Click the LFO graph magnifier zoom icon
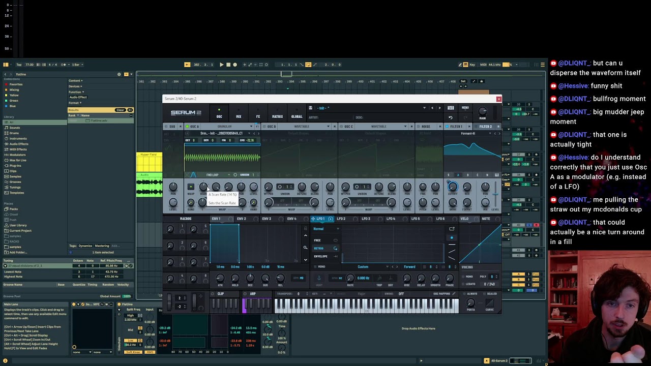Image resolution: width=651 pixels, height=366 pixels. click(x=305, y=248)
